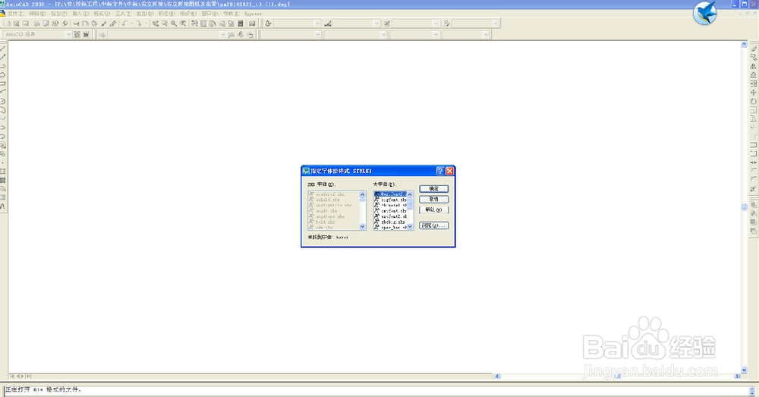The image size is (759, 397).
Task: Select the Multiline Text (A) tool in the left toolbar
Action: 2,206
